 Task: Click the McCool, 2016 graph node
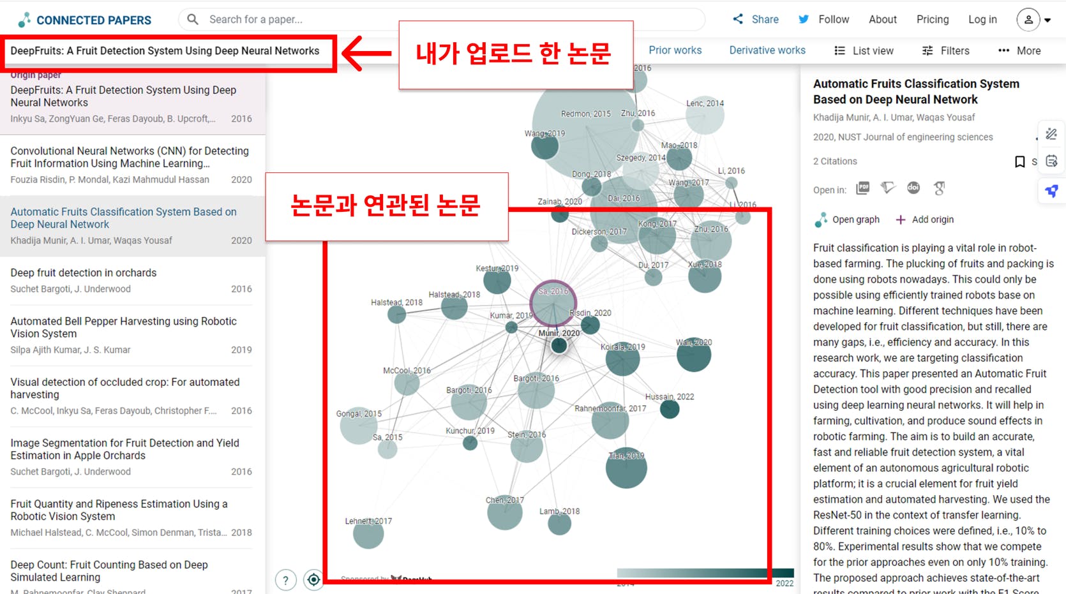(407, 383)
